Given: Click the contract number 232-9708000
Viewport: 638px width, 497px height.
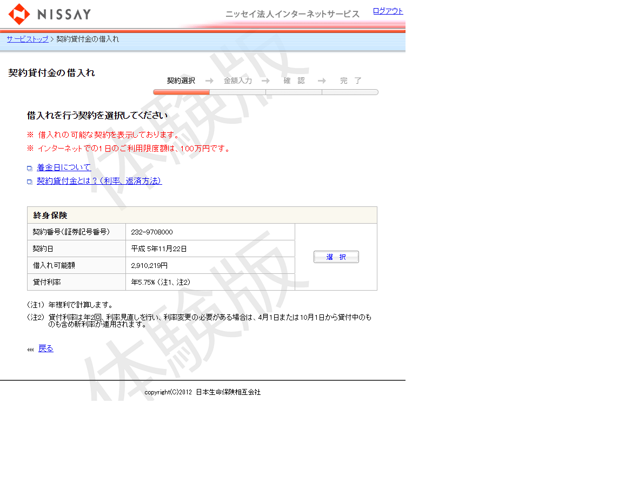Looking at the screenshot, I should (x=152, y=232).
